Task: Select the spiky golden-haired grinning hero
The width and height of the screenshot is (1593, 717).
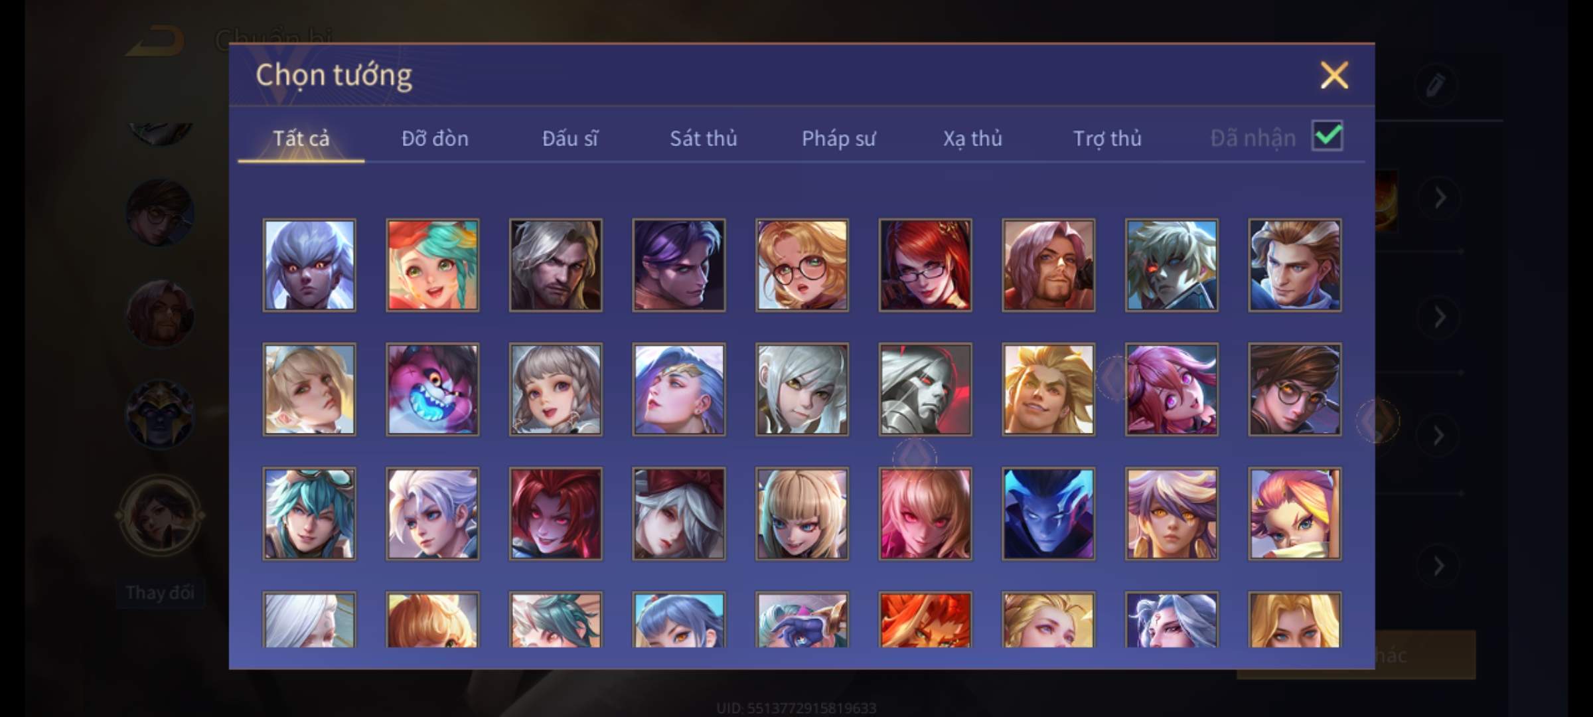Action: pos(1048,389)
